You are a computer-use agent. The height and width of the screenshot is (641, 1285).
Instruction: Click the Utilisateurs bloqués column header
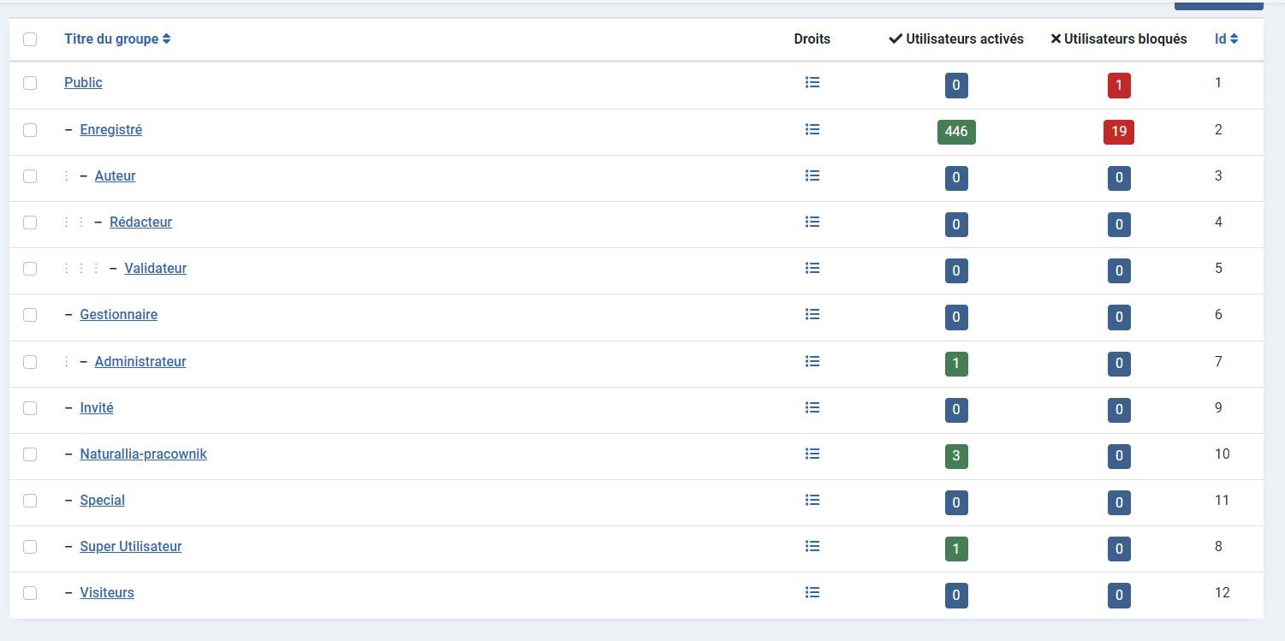(1119, 39)
